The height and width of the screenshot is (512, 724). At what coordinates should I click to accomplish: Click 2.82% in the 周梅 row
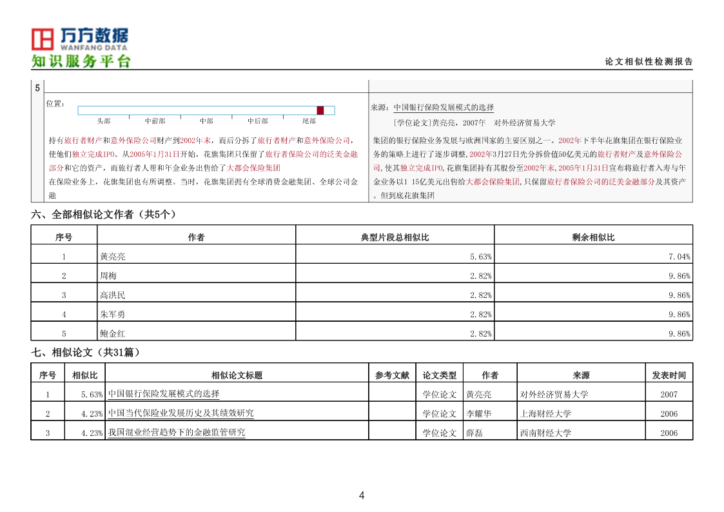coord(481,276)
